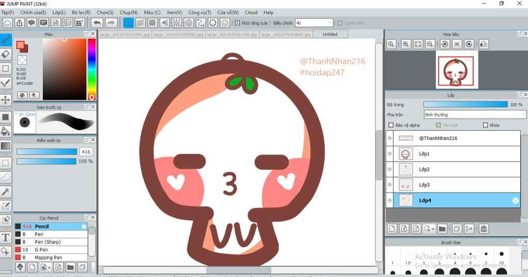
Task: Enable the concentric circle snap guide
Action: click(189, 23)
